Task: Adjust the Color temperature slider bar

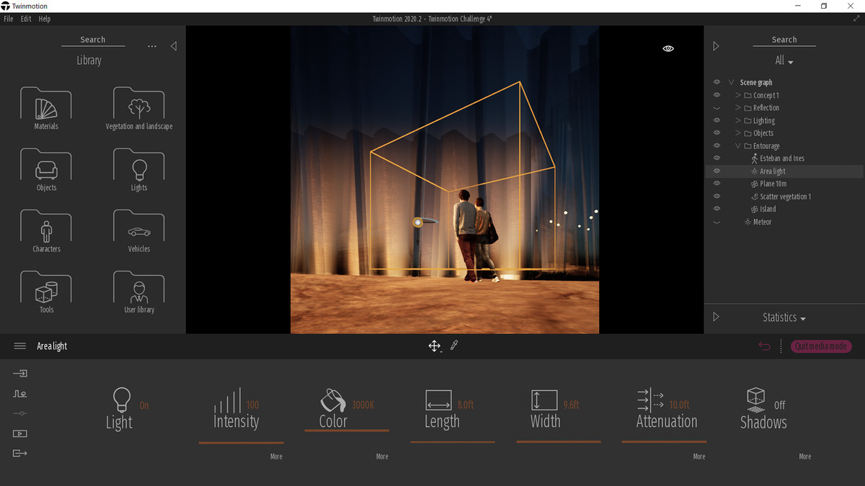Action: coord(347,431)
